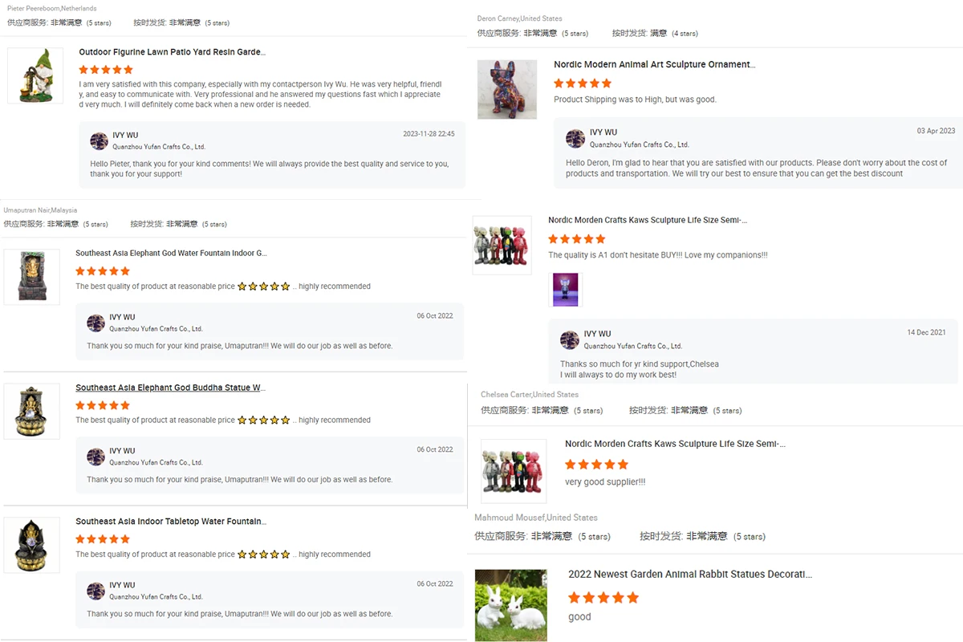963x642 pixels.
Task: Click the star rating under bulldog sculpture title
Action: [583, 83]
